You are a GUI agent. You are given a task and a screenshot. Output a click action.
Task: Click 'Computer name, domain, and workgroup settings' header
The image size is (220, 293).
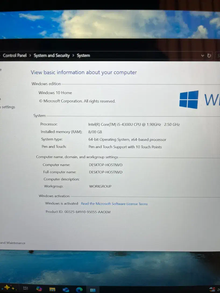[x=77, y=157]
